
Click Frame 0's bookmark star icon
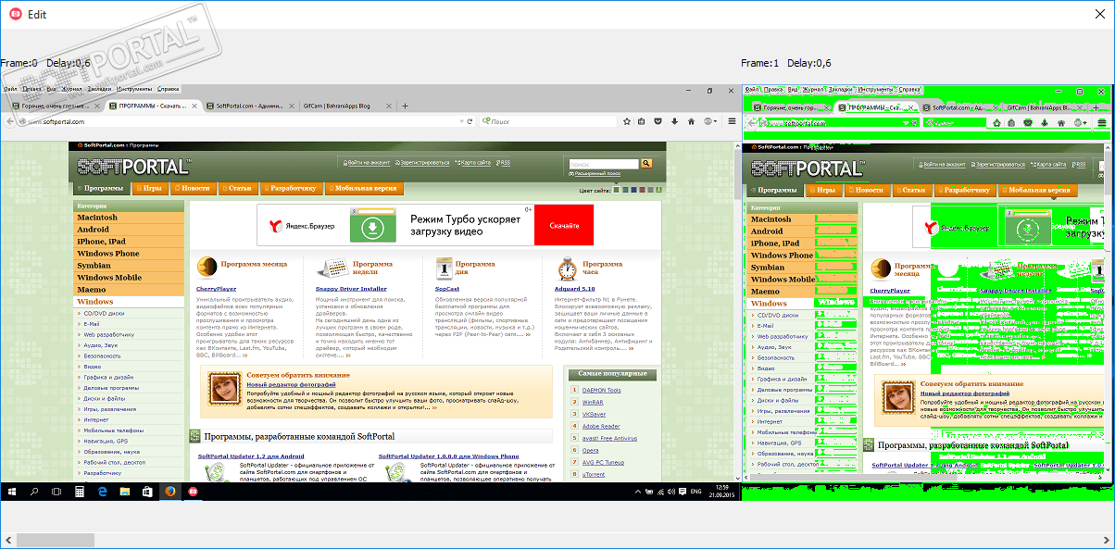[x=627, y=121]
